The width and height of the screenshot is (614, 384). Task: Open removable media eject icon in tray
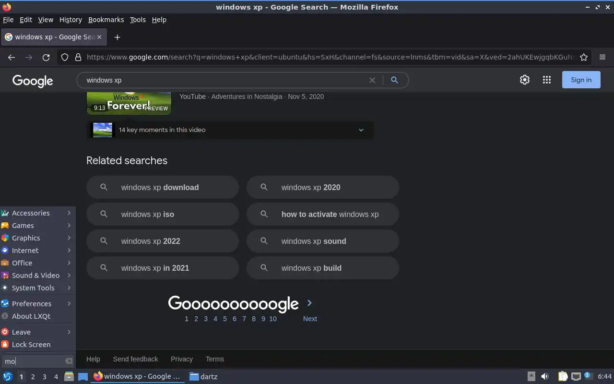[531, 376]
